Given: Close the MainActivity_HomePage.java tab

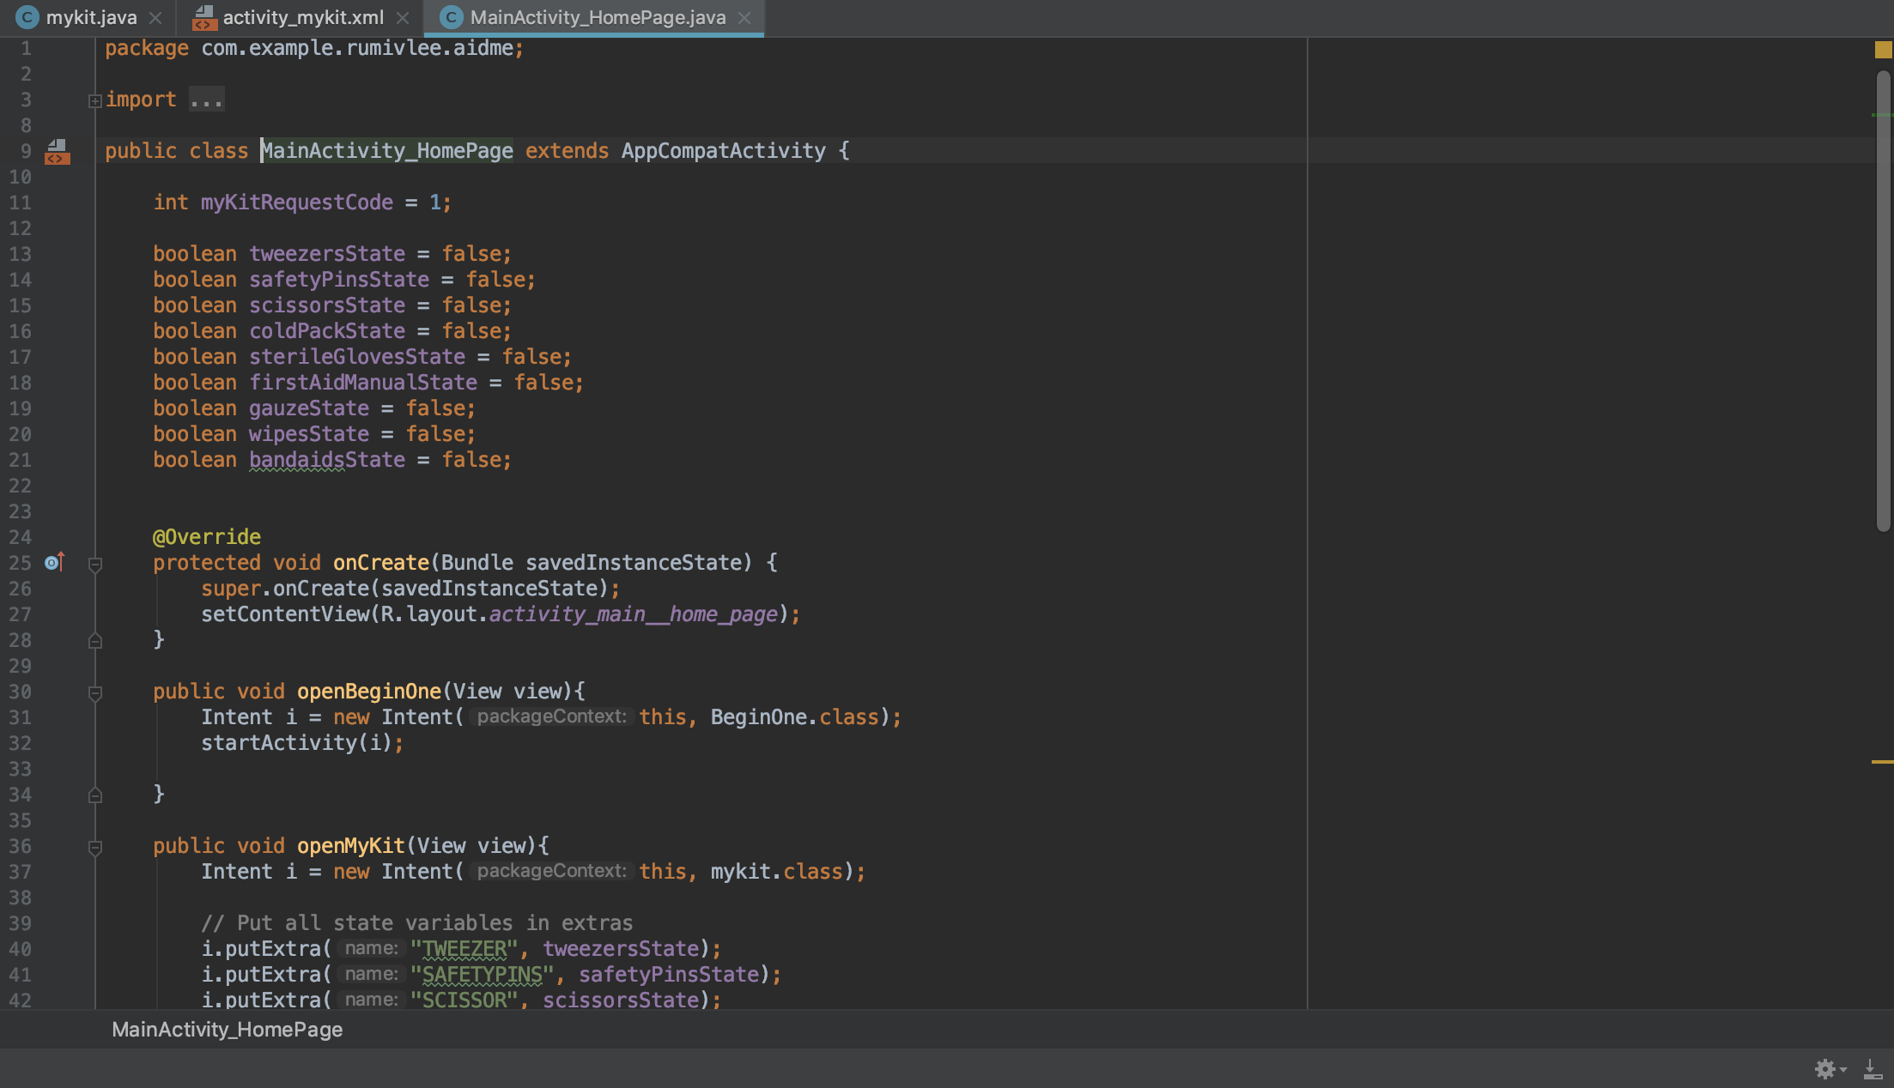Looking at the screenshot, I should click(x=744, y=17).
